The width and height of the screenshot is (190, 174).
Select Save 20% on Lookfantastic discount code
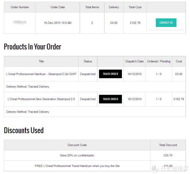[77, 155]
